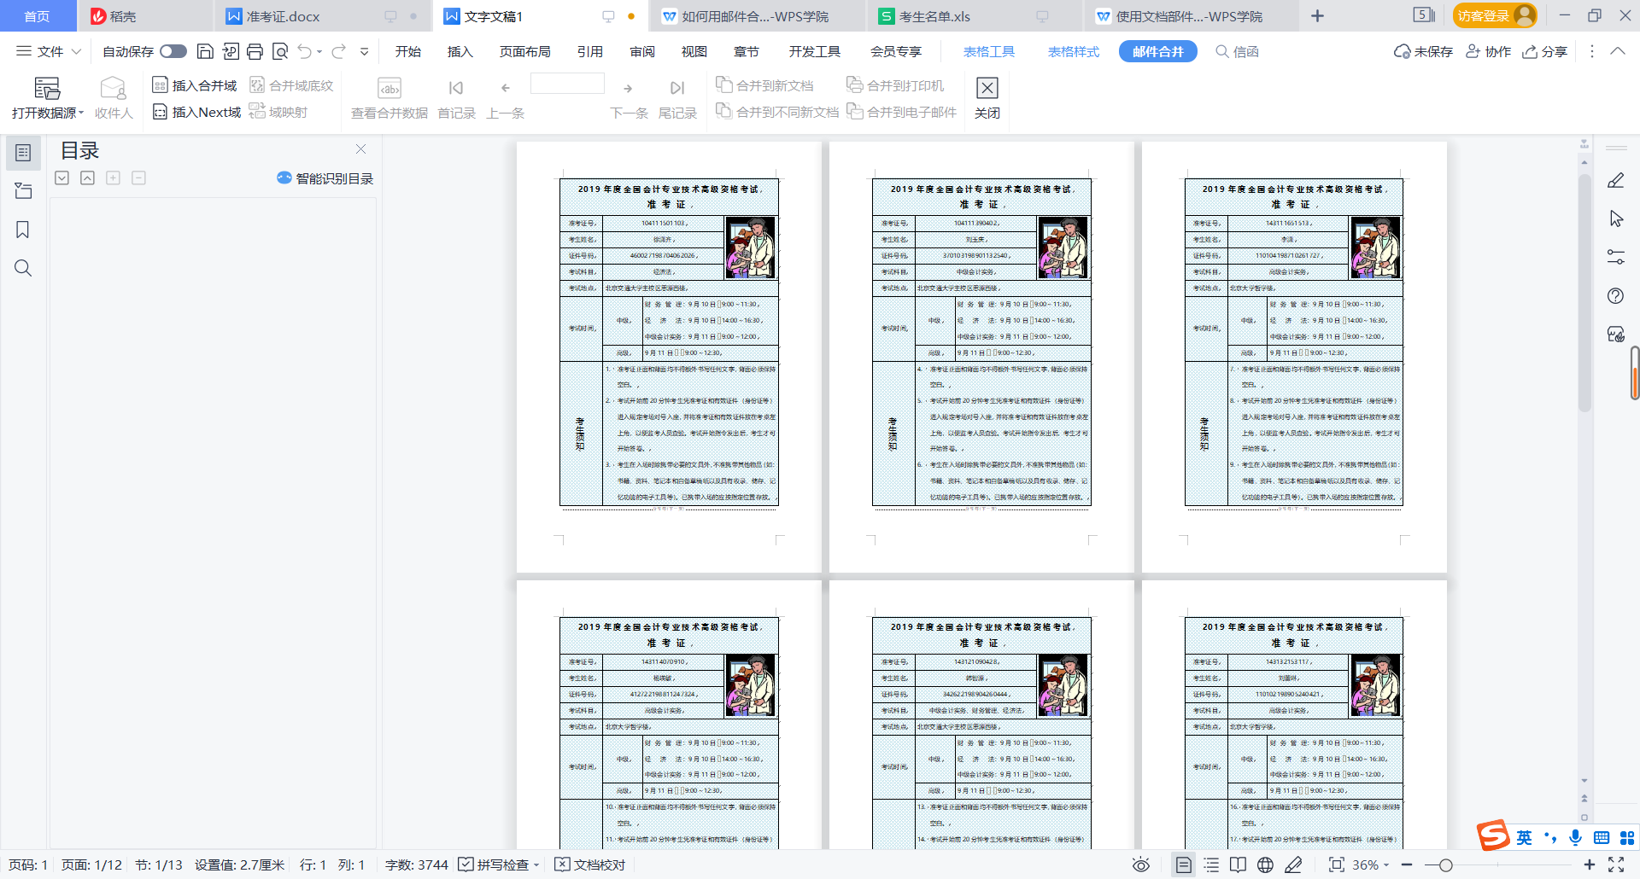Close the mail merge ribbon (关闭)
Viewport: 1640px width, 879px height.
[987, 98]
